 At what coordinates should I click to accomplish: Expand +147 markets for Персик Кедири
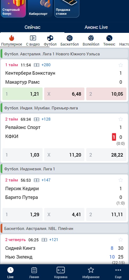[x=46, y=180]
